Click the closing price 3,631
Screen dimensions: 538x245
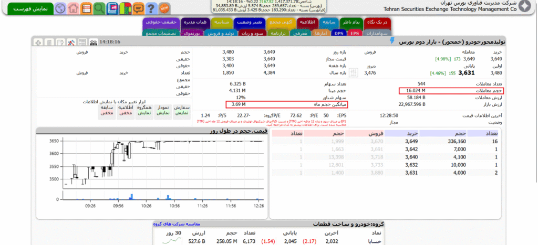[x=467, y=72]
